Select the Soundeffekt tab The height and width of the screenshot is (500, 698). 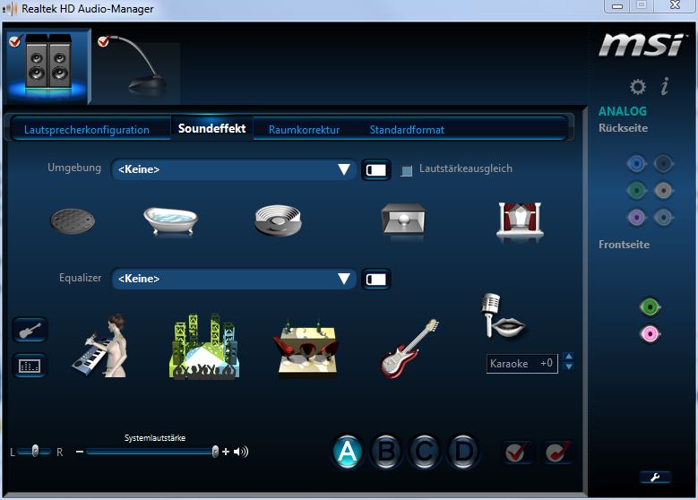(211, 129)
